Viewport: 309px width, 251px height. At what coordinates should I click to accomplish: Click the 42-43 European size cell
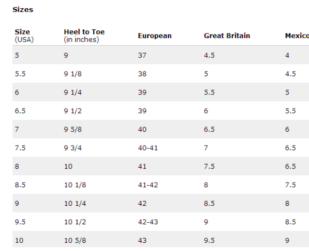[x=148, y=222]
